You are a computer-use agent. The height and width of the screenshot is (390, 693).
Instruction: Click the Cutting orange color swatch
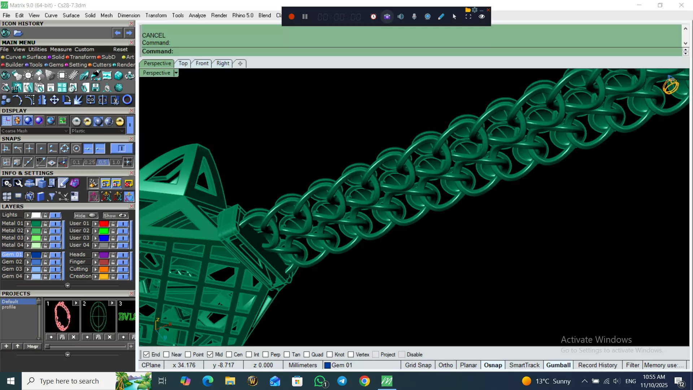click(104, 269)
